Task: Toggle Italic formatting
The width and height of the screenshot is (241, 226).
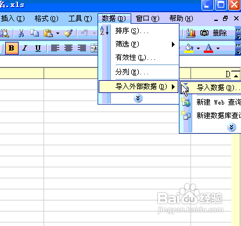Action: [24, 48]
